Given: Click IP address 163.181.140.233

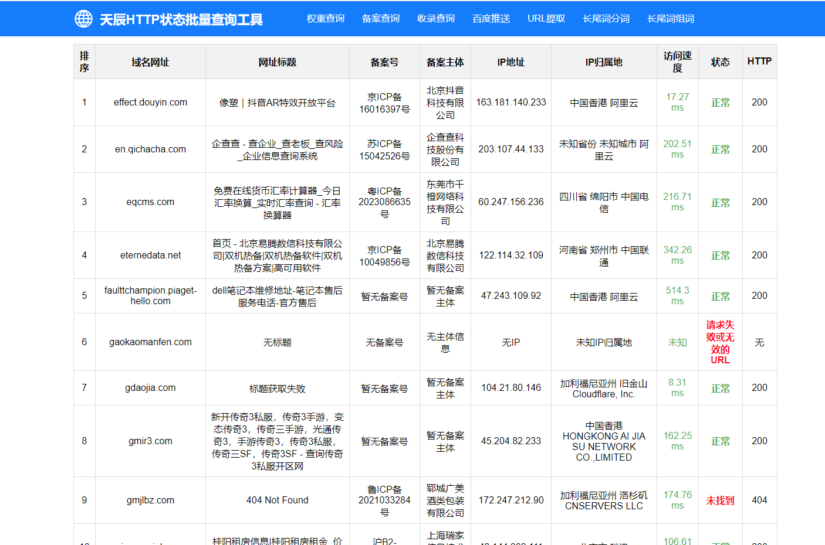Looking at the screenshot, I should pos(511,103).
